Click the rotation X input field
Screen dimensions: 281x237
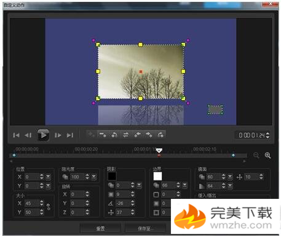[x=77, y=194]
